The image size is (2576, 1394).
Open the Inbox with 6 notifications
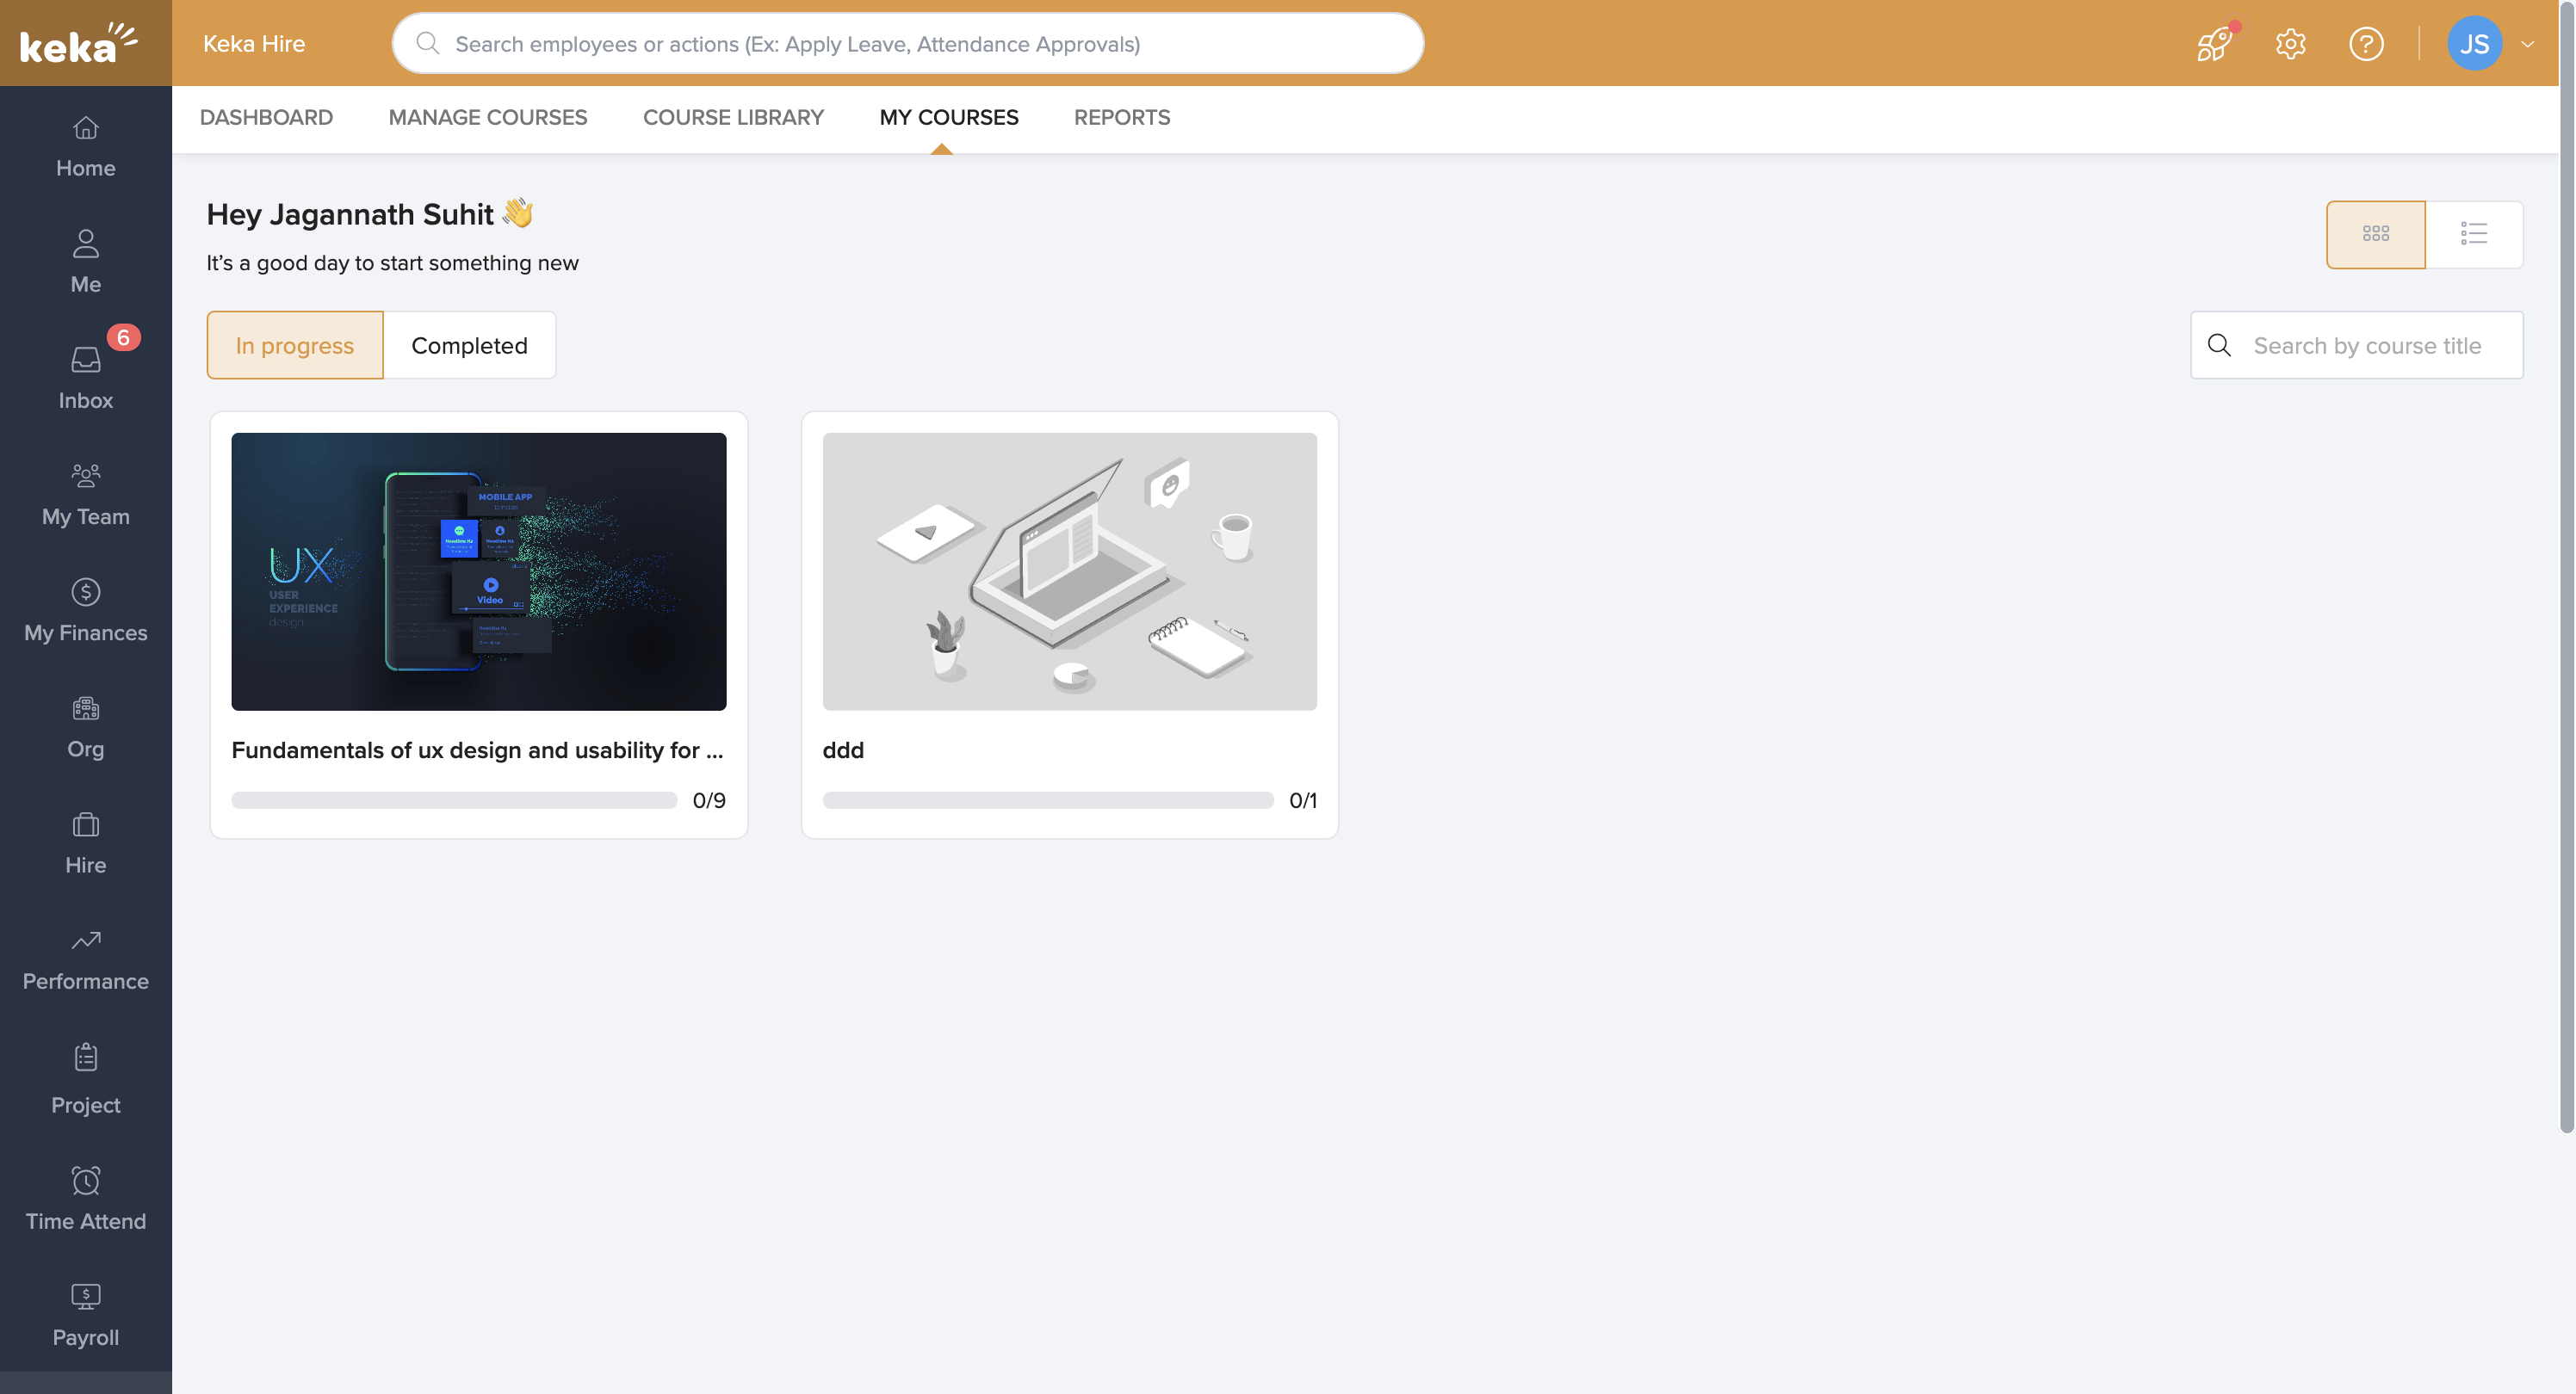(85, 374)
